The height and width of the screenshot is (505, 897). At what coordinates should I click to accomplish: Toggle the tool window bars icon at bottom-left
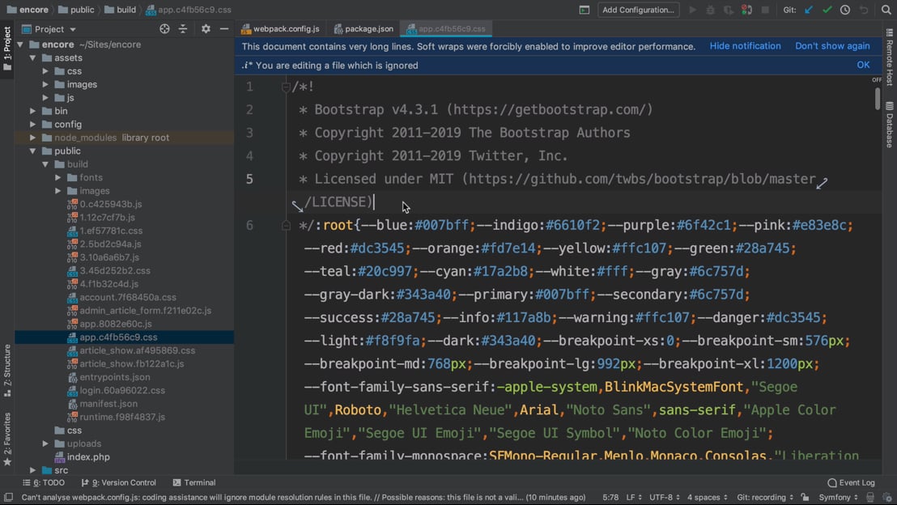(8, 497)
